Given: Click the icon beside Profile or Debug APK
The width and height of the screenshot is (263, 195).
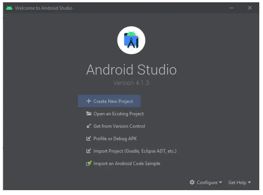Looking at the screenshot, I should point(89,138).
